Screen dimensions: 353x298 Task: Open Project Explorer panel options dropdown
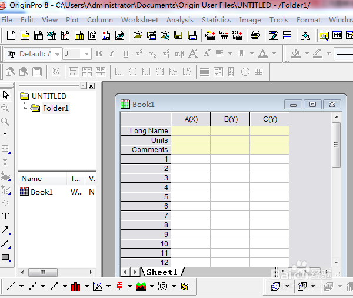click(84, 86)
